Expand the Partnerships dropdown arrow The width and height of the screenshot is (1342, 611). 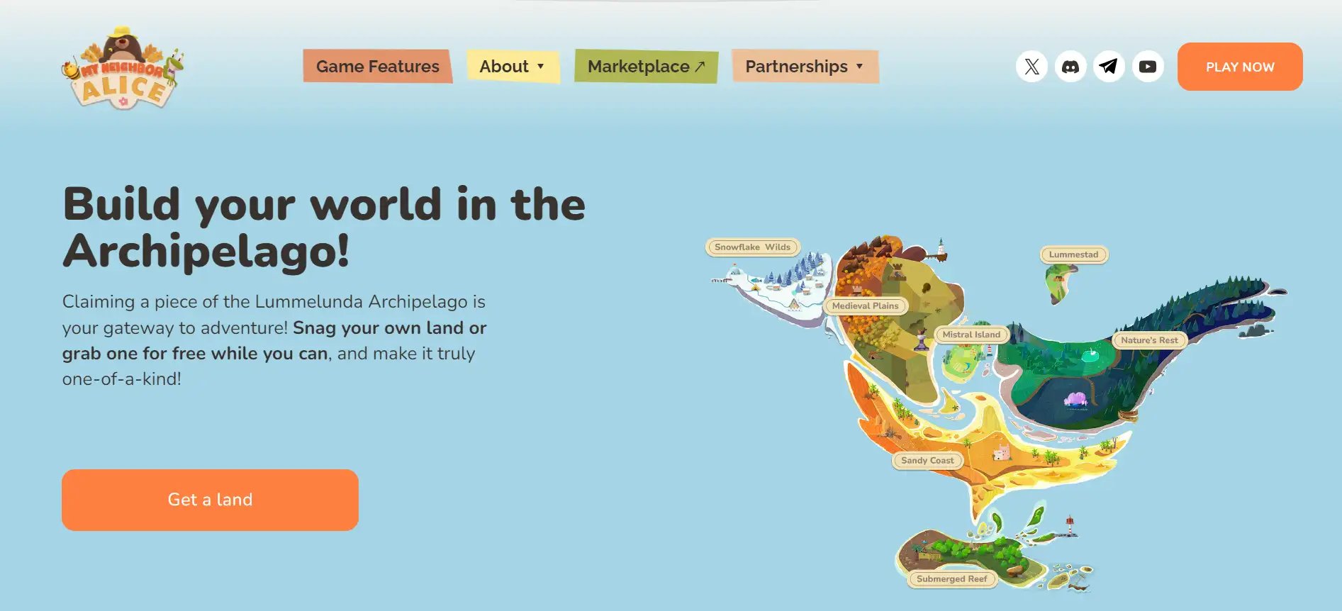click(860, 67)
